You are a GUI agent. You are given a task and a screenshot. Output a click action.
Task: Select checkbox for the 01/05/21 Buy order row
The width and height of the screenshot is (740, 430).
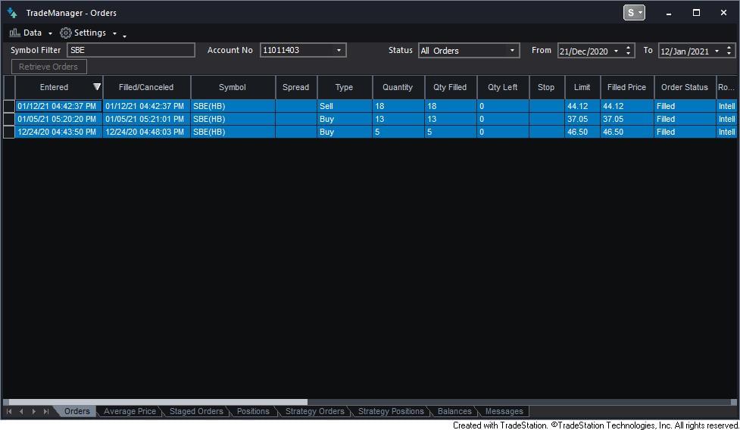click(9, 120)
